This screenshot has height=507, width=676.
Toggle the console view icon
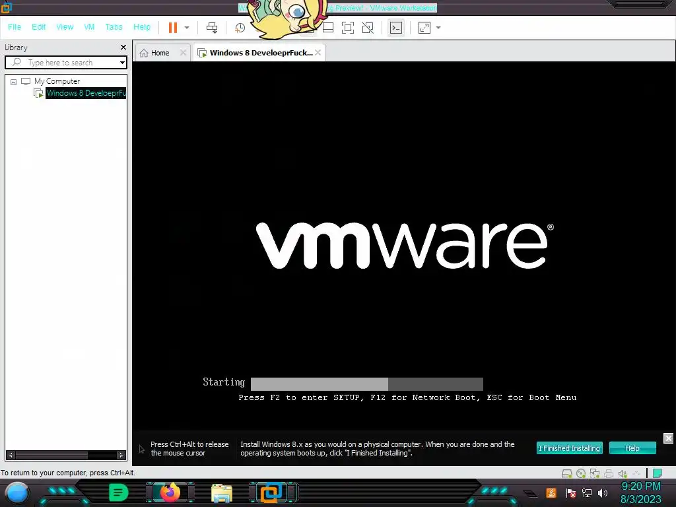pos(396,28)
